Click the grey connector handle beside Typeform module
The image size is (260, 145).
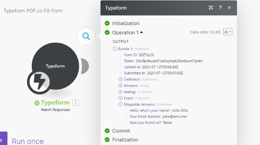click(x=85, y=66)
